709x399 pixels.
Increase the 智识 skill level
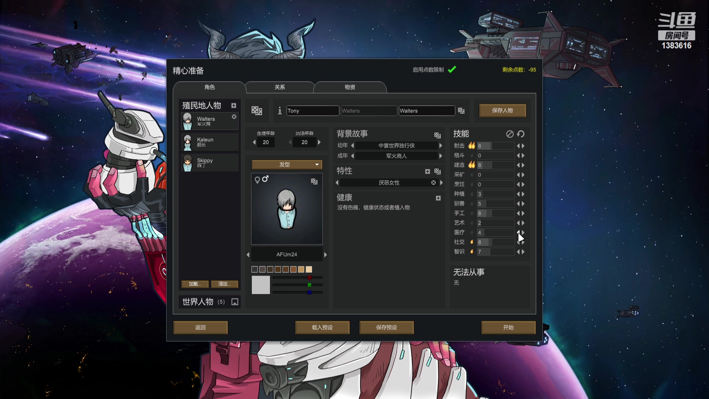pyautogui.click(x=523, y=252)
